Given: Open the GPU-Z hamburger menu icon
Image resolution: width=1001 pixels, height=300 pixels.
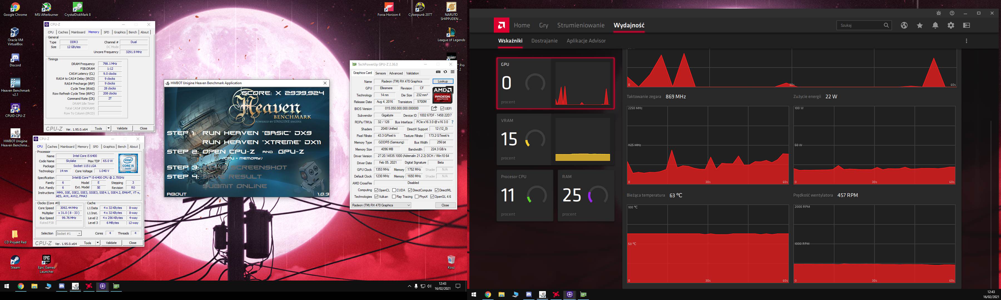Looking at the screenshot, I should click(452, 72).
